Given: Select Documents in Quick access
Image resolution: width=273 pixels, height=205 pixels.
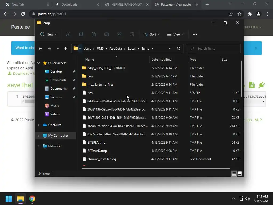Looking at the screenshot, I should 58,89.
